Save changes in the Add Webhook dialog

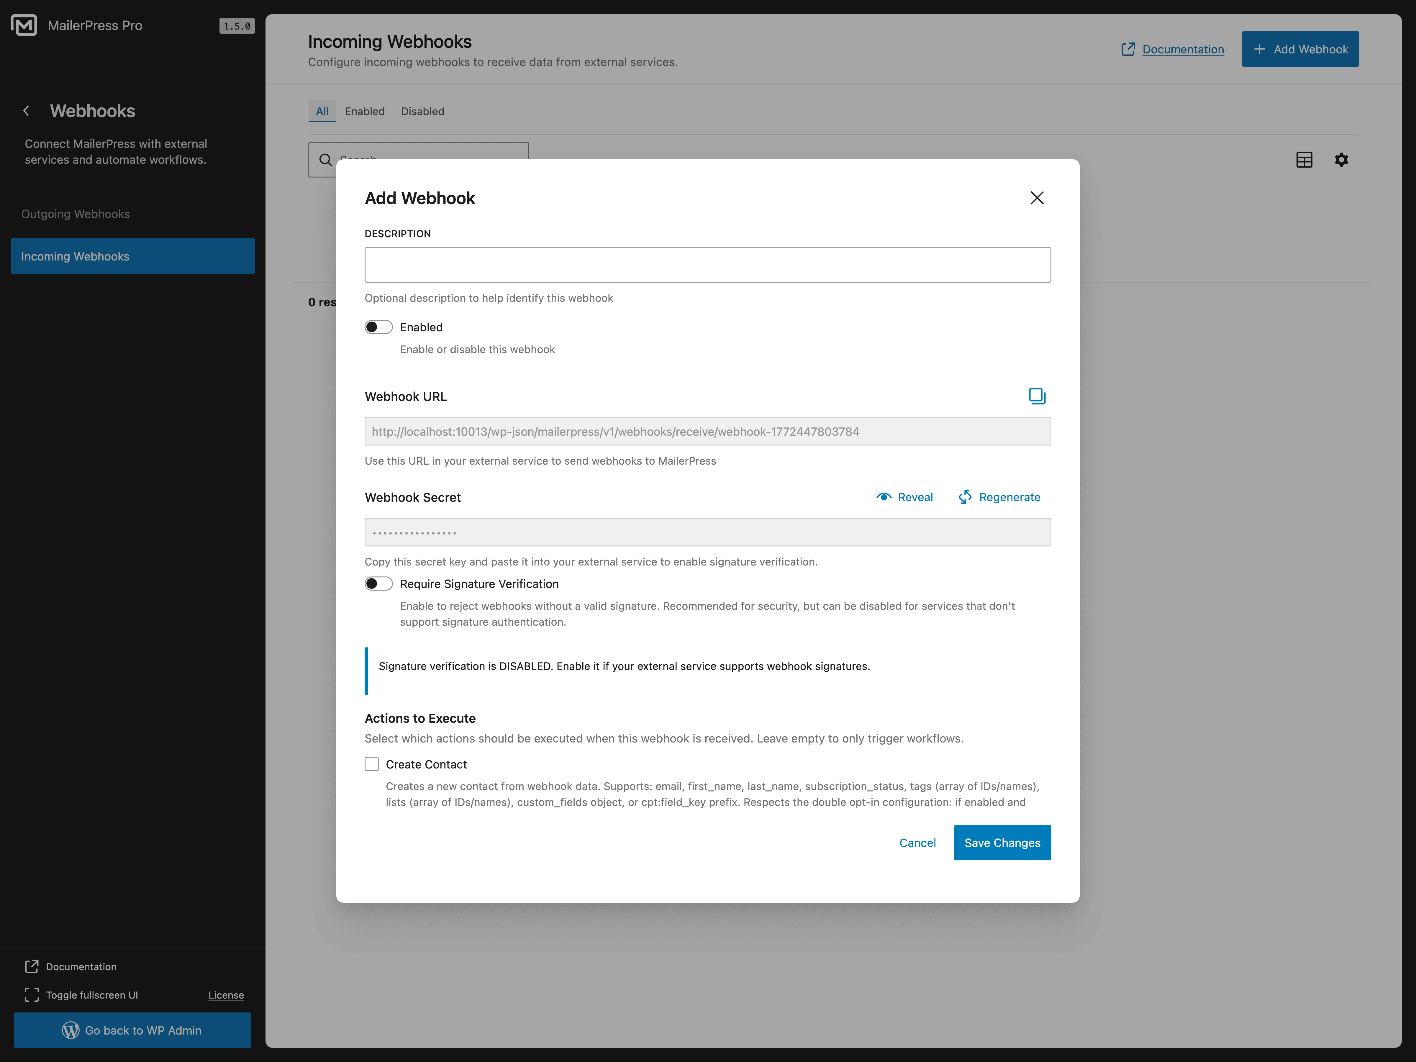(x=1002, y=843)
